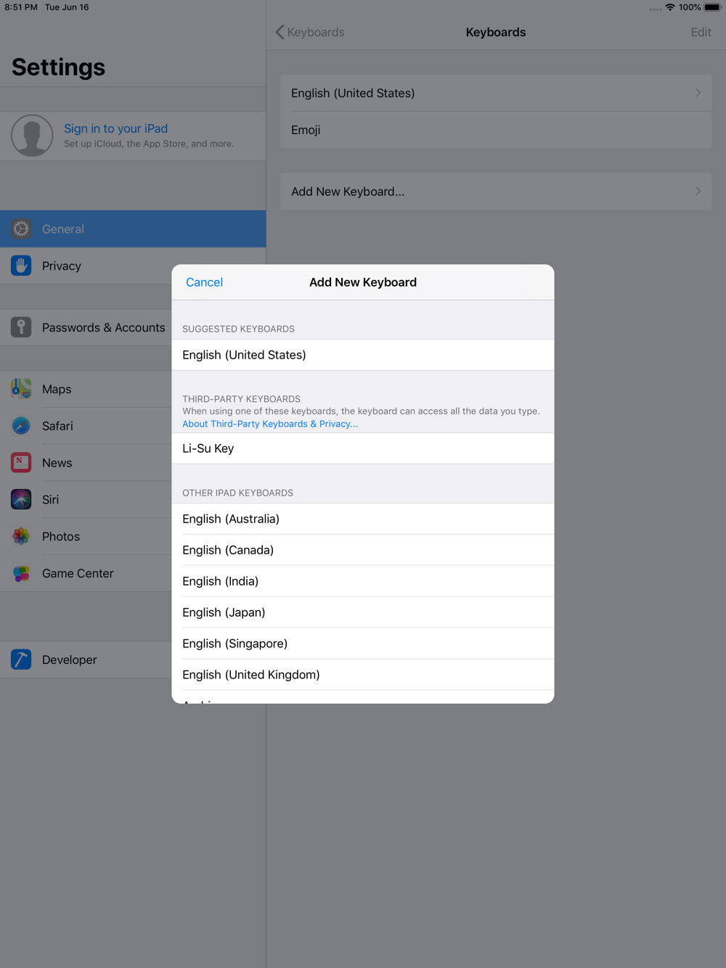Open Game Center settings label
726x968 pixels.
(x=78, y=573)
